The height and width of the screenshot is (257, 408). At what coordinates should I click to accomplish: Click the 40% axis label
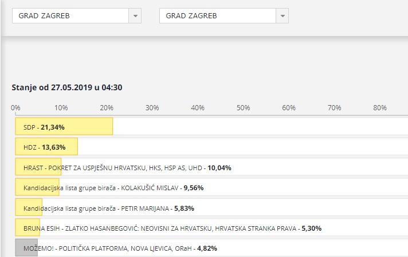[198, 107]
